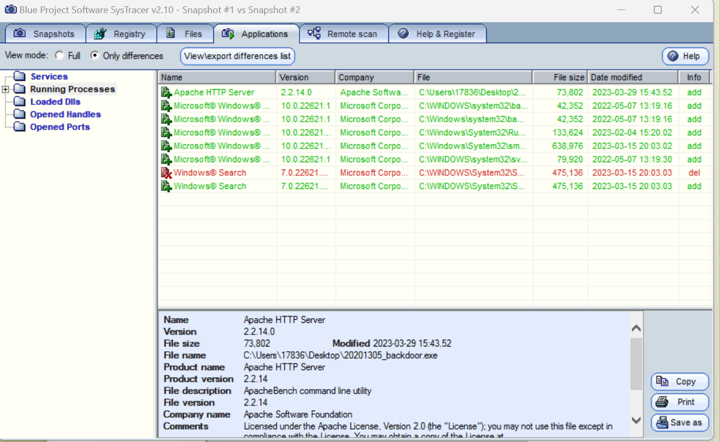Select Opened Handles in the tree
Screen dimensions: 720x442
pos(65,114)
